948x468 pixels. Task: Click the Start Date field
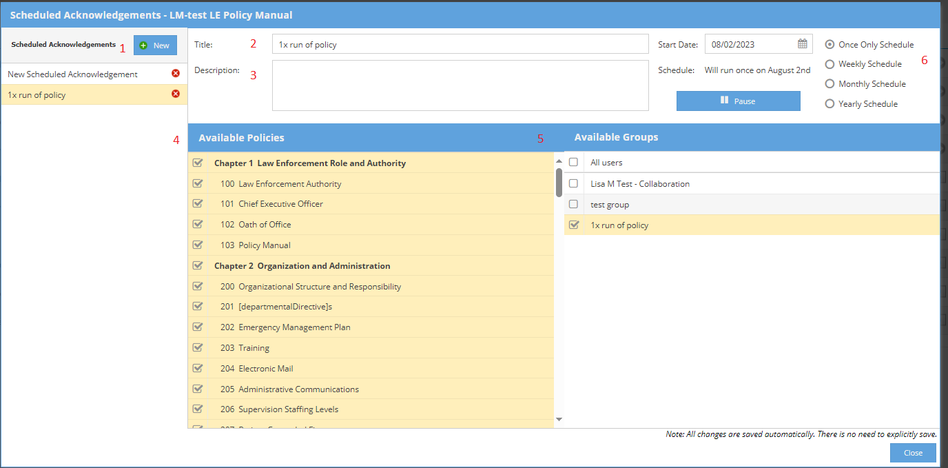coord(759,44)
